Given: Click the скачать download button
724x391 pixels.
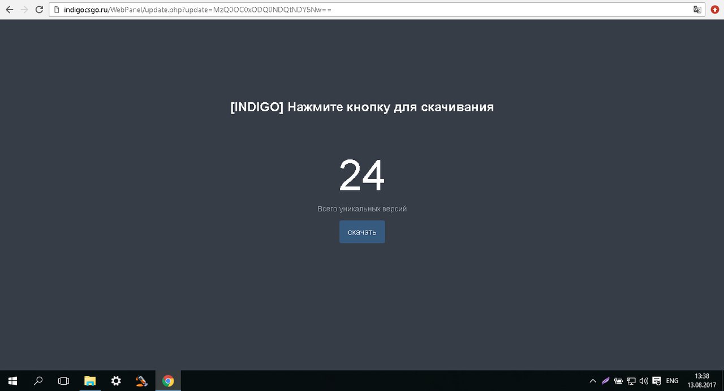Looking at the screenshot, I should click(x=362, y=232).
